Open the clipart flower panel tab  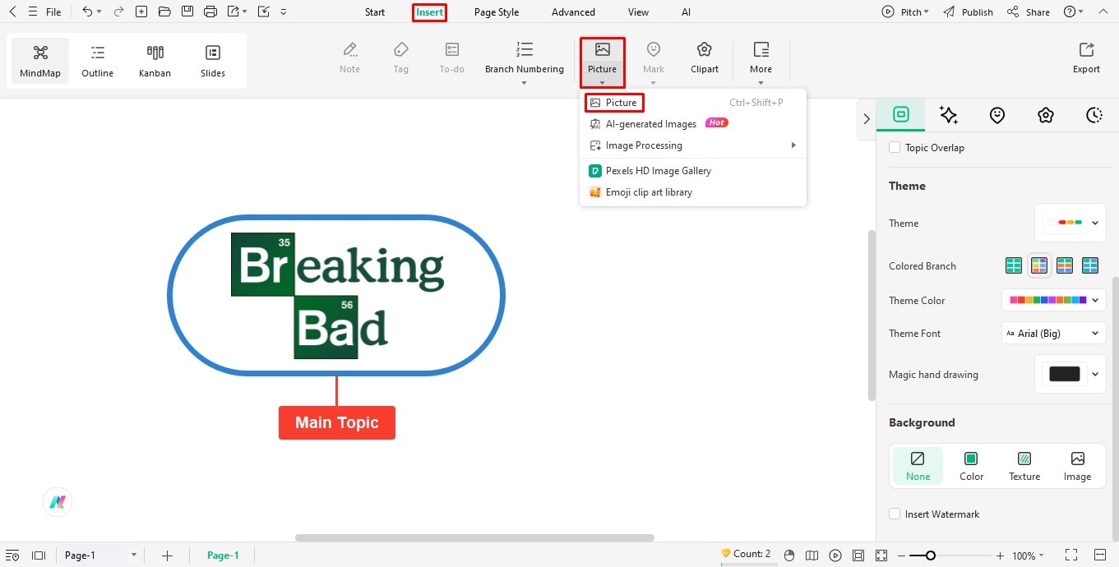(x=1046, y=115)
